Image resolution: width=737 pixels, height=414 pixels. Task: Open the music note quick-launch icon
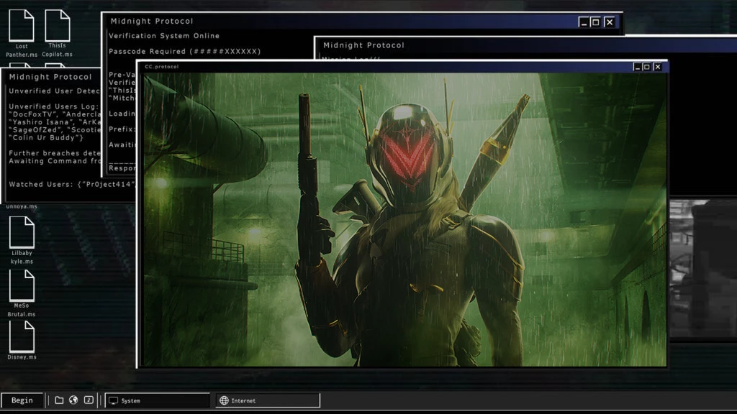(89, 400)
